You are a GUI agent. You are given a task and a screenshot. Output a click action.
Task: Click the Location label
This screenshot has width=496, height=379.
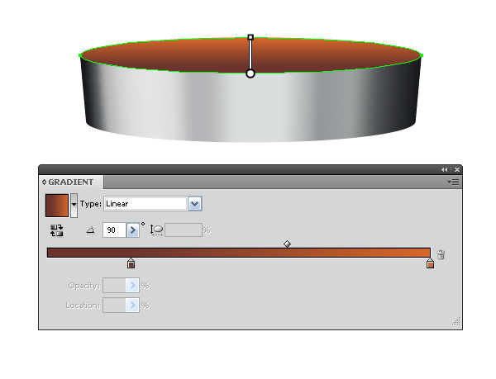click(x=83, y=306)
